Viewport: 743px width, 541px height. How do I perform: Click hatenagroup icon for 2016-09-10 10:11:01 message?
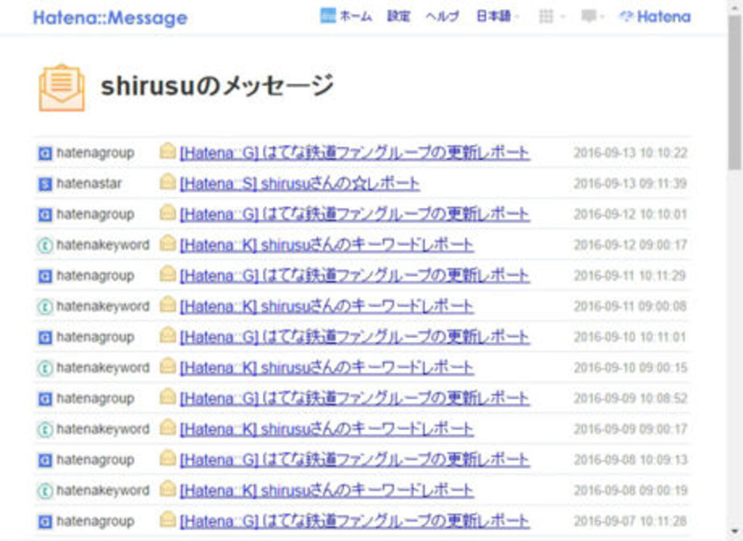45,338
